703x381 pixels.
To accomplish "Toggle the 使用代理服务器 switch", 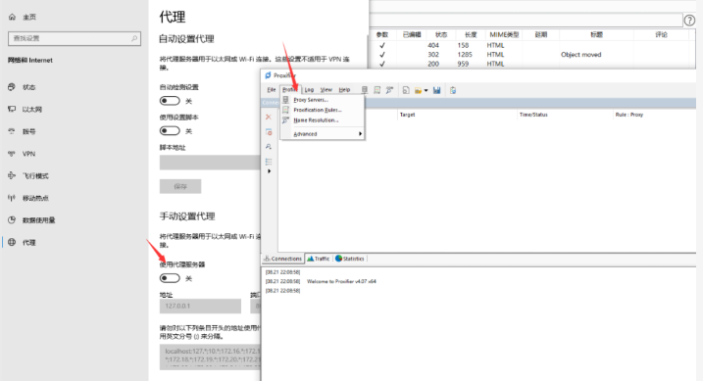I will tap(170, 278).
